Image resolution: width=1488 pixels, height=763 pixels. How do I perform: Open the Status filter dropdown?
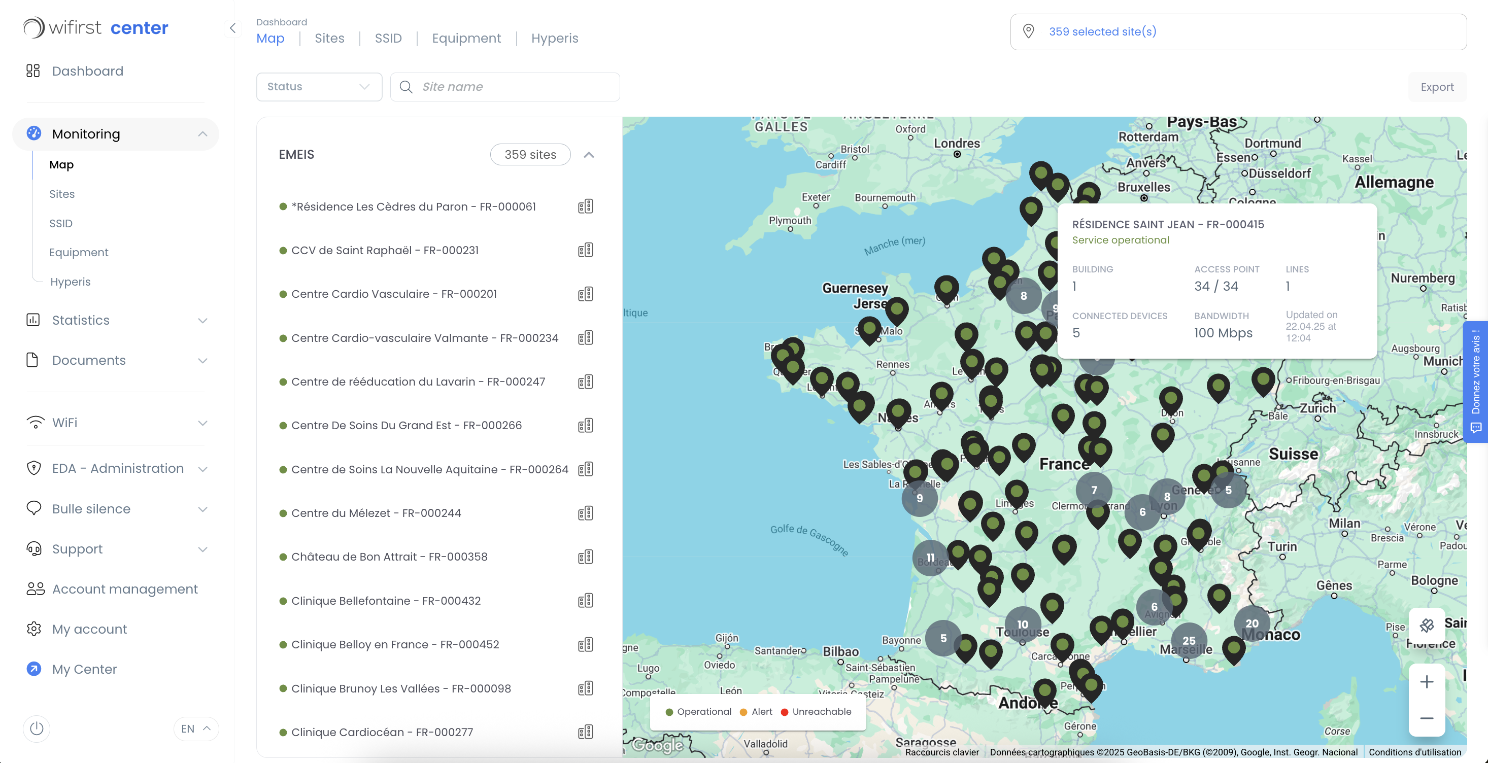319,87
